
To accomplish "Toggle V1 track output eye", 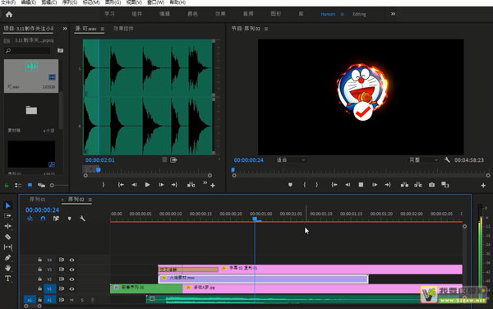I will pos(72,289).
